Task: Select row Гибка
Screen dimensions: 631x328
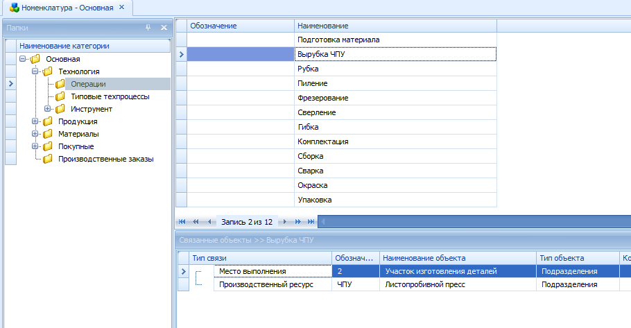Action: click(x=342, y=127)
